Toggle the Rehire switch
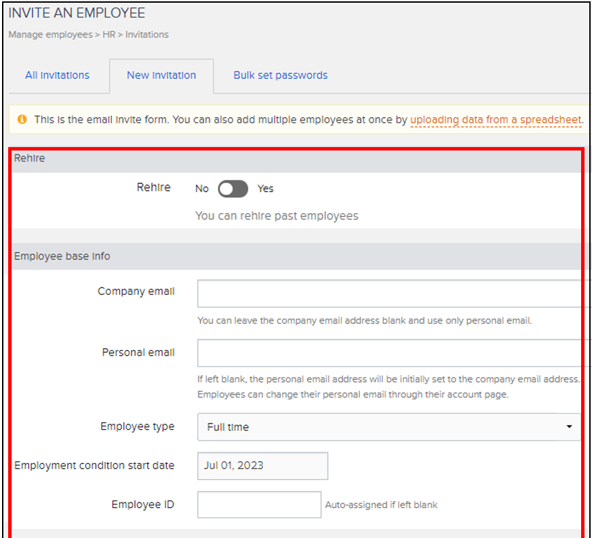The height and width of the screenshot is (538, 592). coord(233,189)
